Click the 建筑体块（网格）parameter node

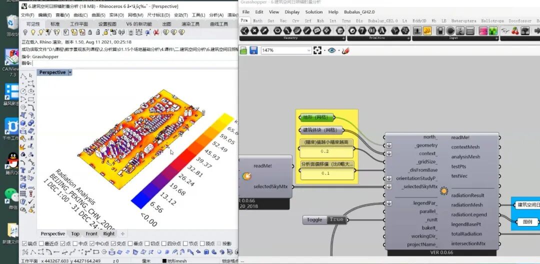(321, 130)
